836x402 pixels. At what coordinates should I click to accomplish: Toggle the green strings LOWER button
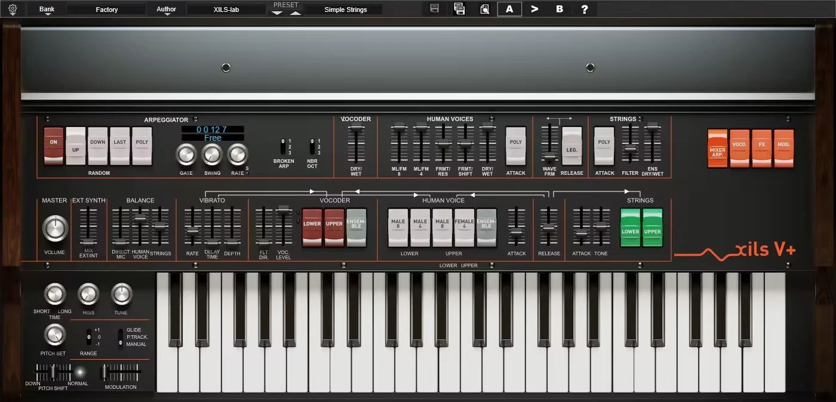631,227
